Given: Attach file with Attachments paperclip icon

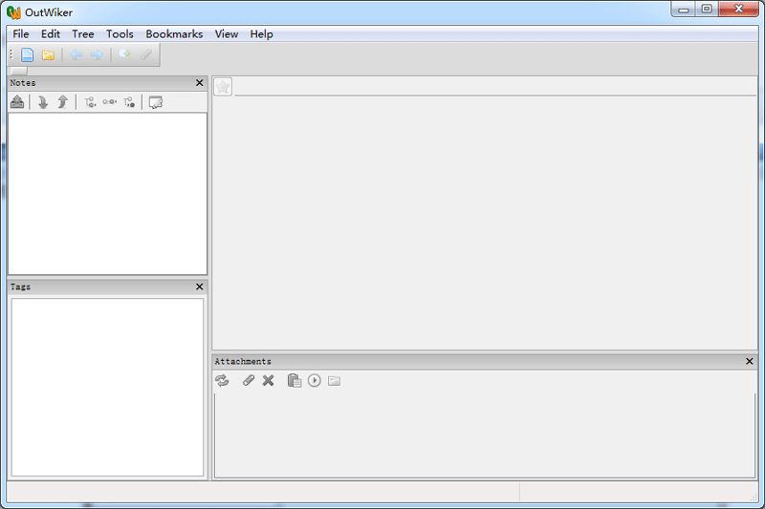Looking at the screenshot, I should point(249,380).
